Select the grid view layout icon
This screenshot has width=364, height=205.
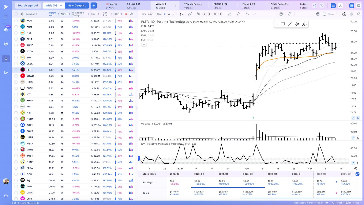358,5
